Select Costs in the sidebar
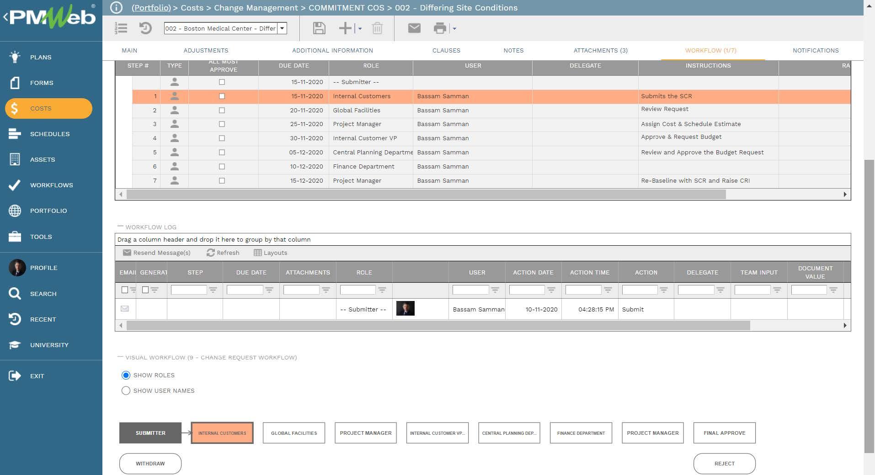875x475 pixels. [48, 108]
